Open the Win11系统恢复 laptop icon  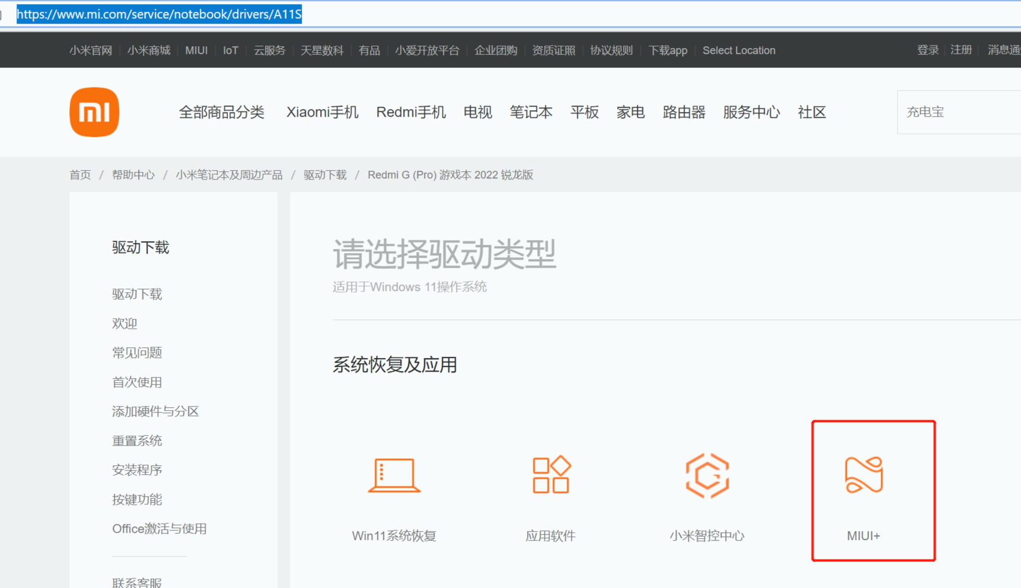[394, 475]
